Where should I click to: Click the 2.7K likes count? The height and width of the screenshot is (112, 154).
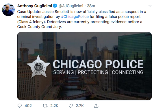tap(80, 106)
